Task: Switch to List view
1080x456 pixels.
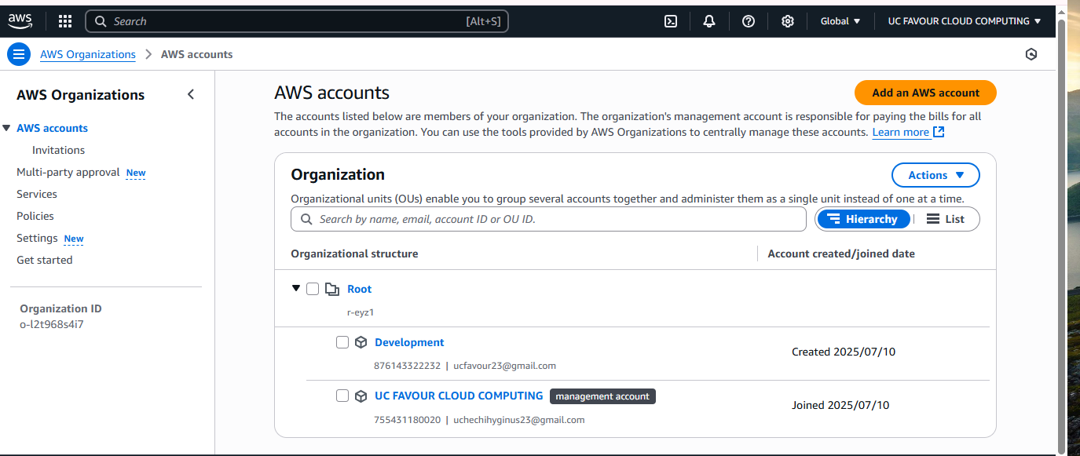Action: pyautogui.click(x=946, y=219)
